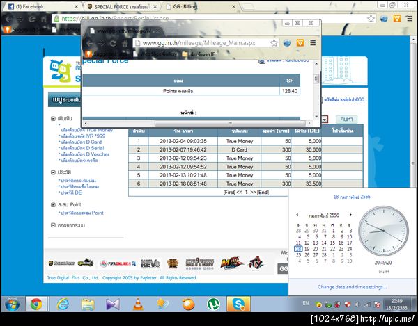418x326 pixels.
Task: Expand the accumulate Point section arrow
Action: pyautogui.click(x=53, y=205)
